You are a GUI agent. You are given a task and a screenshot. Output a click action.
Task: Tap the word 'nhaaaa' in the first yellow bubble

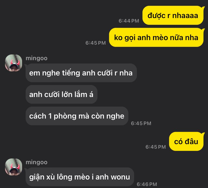(x=185, y=16)
